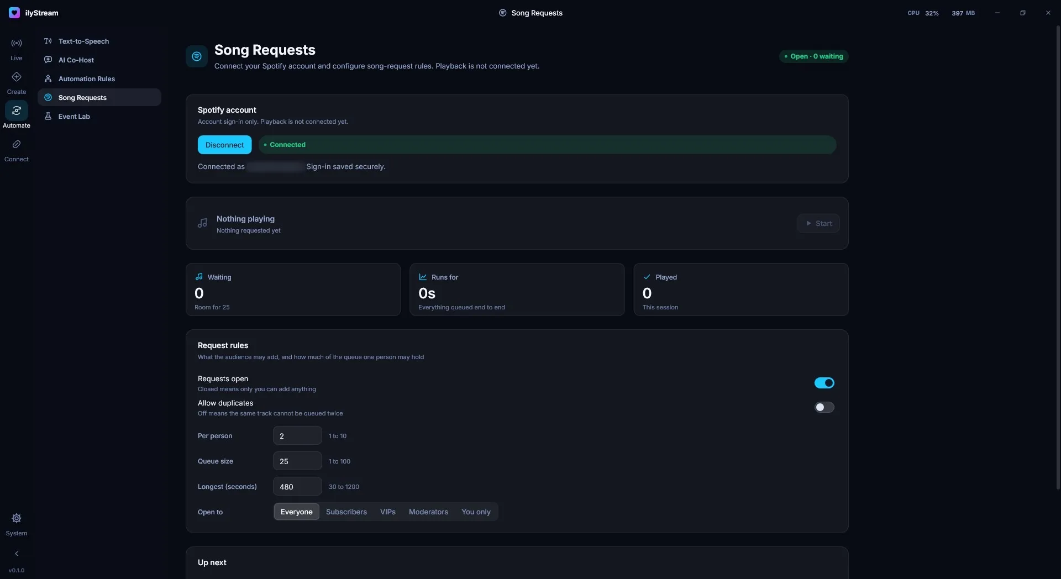This screenshot has width=1061, height=579.
Task: Click the green Connected status bar
Action: tap(547, 145)
